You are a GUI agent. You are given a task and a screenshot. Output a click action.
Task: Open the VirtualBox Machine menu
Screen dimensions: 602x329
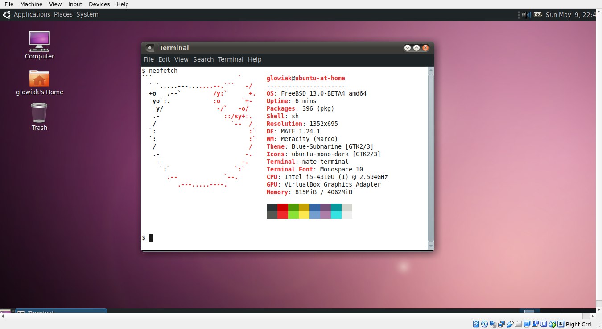point(31,4)
